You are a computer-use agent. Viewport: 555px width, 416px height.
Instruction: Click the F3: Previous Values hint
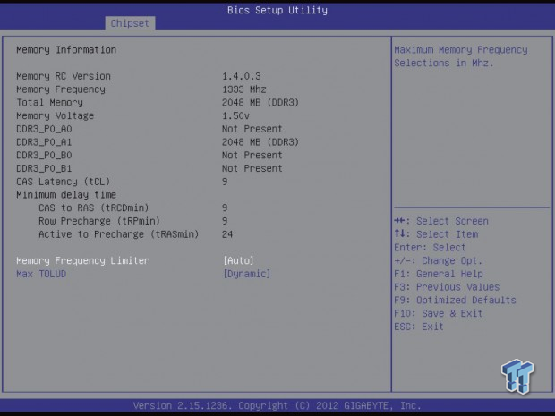[x=447, y=287]
